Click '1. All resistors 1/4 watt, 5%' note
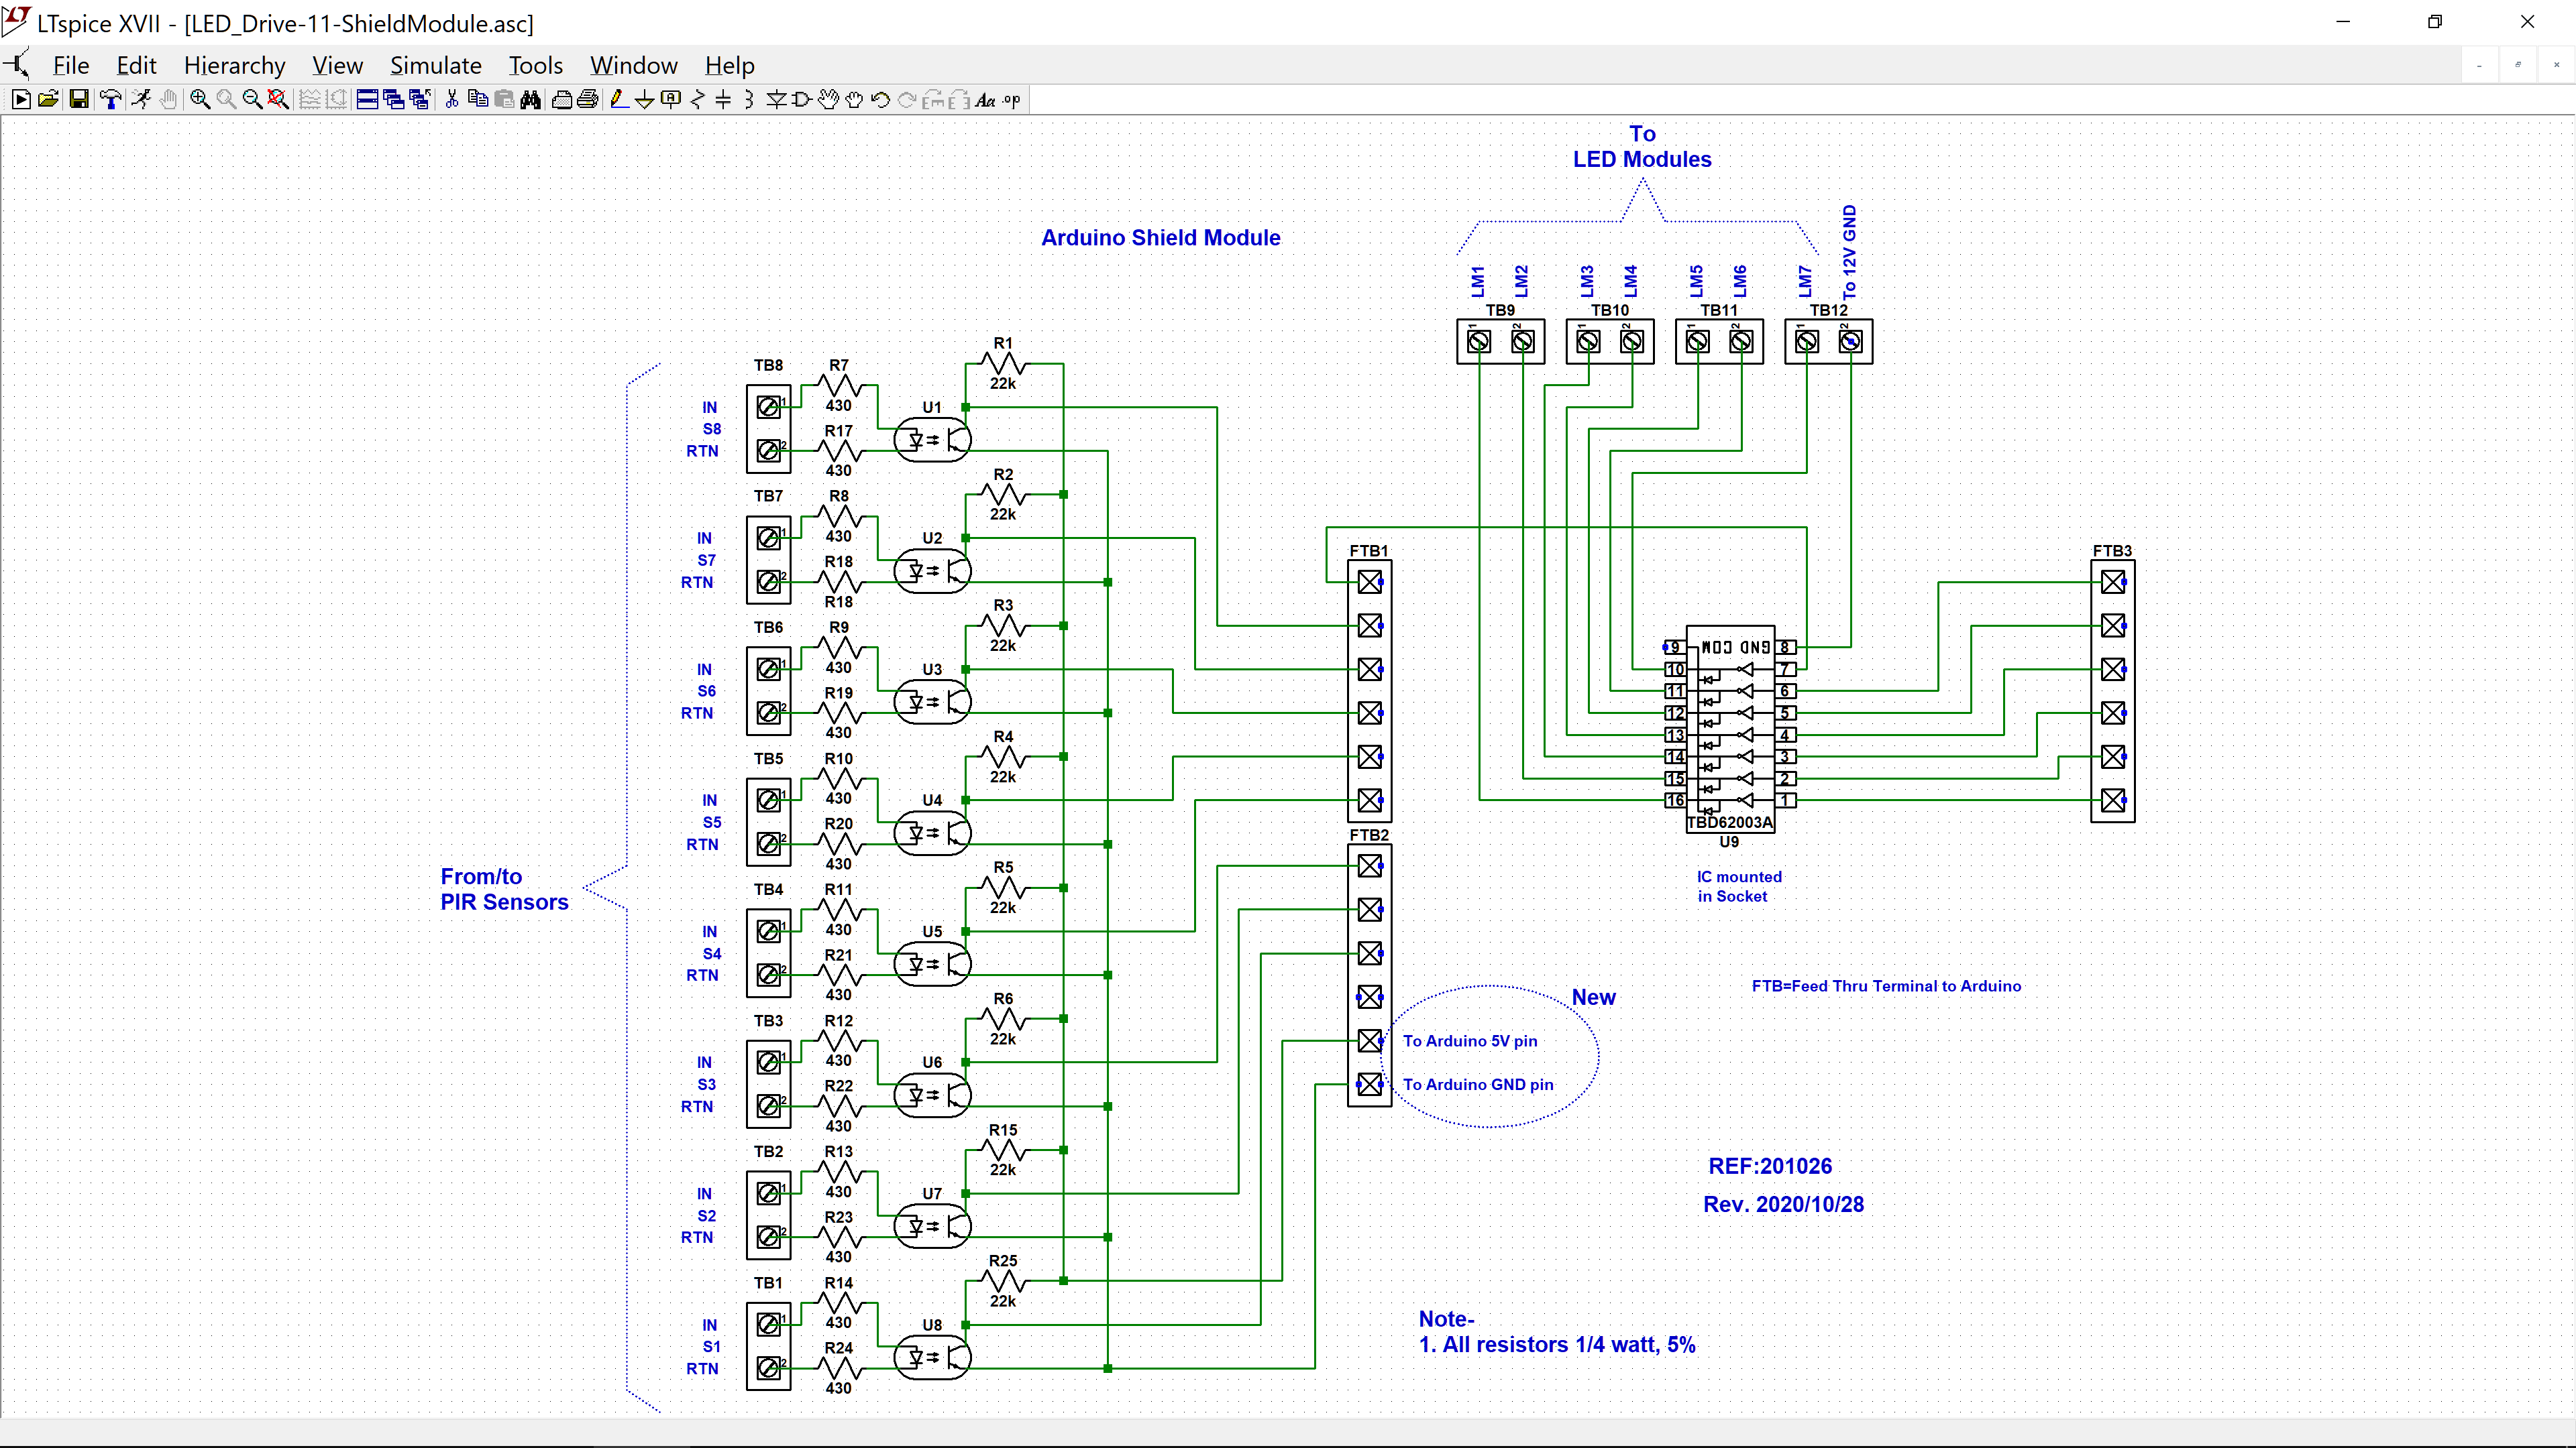Screen dimensions: 2576x1448 click(1557, 1344)
